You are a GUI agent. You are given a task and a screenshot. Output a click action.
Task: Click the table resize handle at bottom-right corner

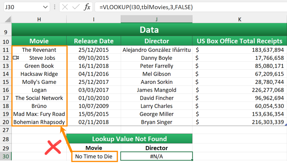coord(286,125)
